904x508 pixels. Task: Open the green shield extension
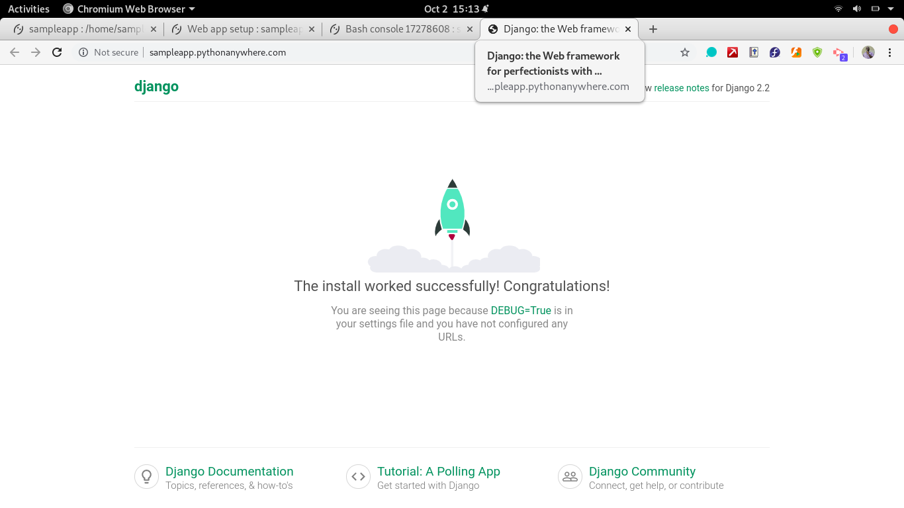[817, 52]
